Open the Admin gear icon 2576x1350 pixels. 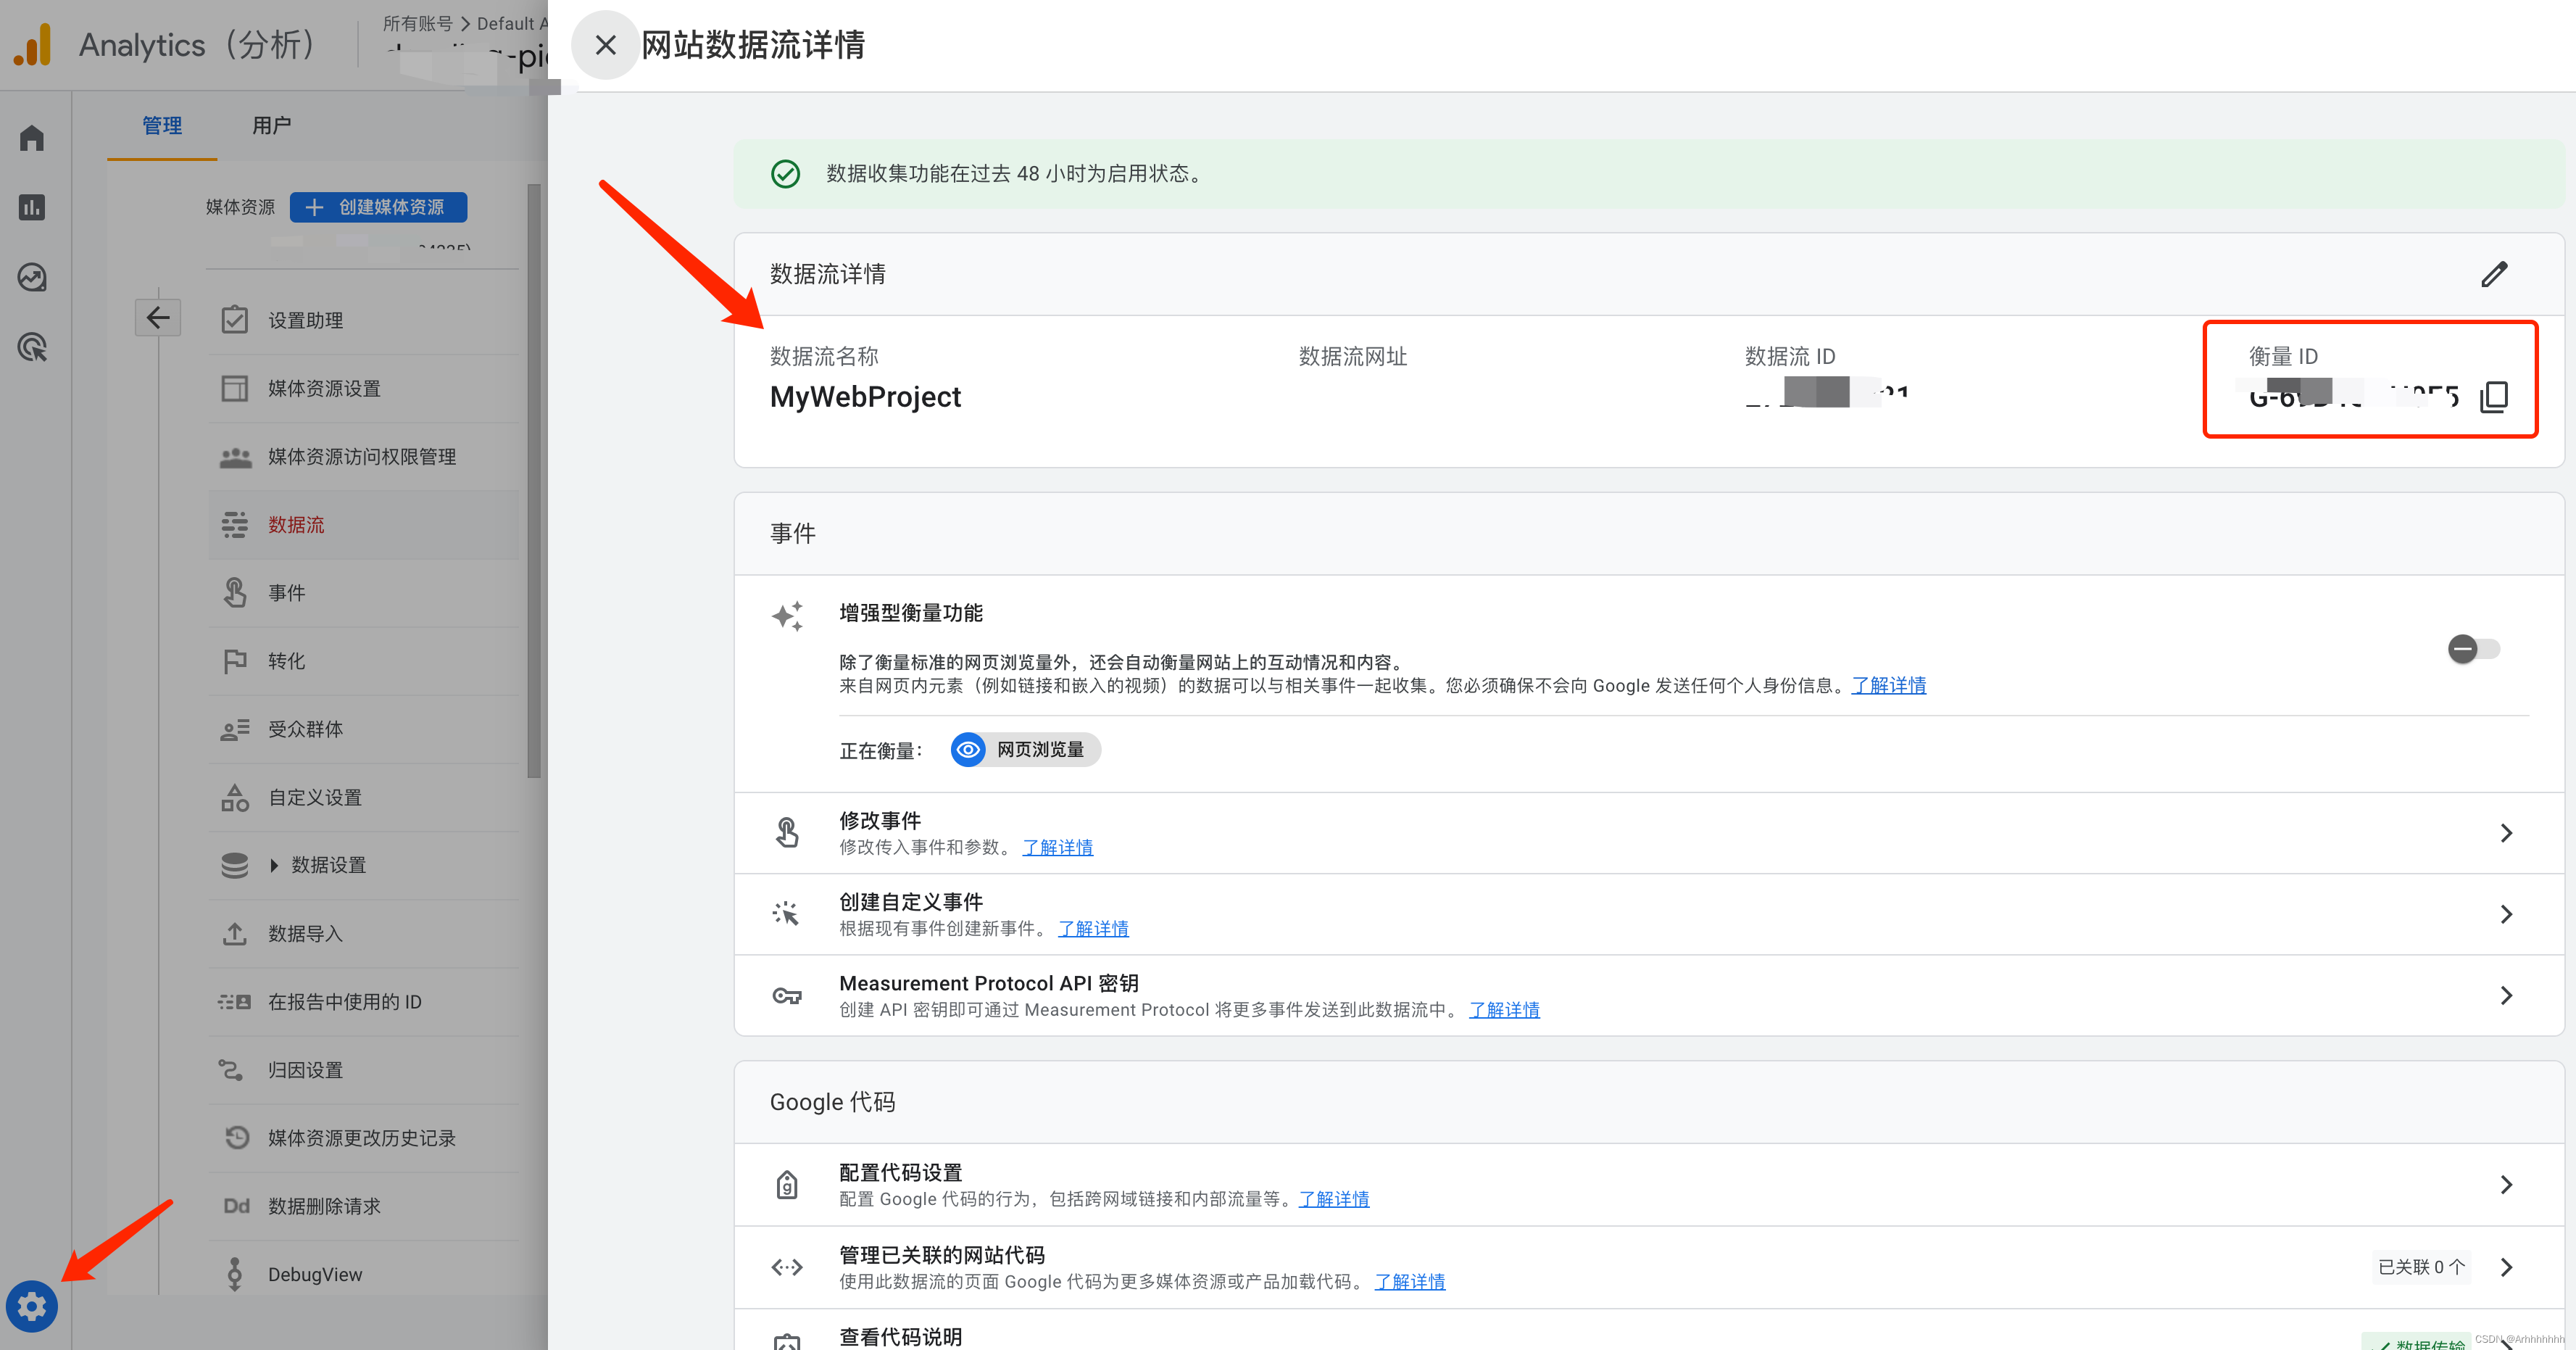click(32, 1306)
